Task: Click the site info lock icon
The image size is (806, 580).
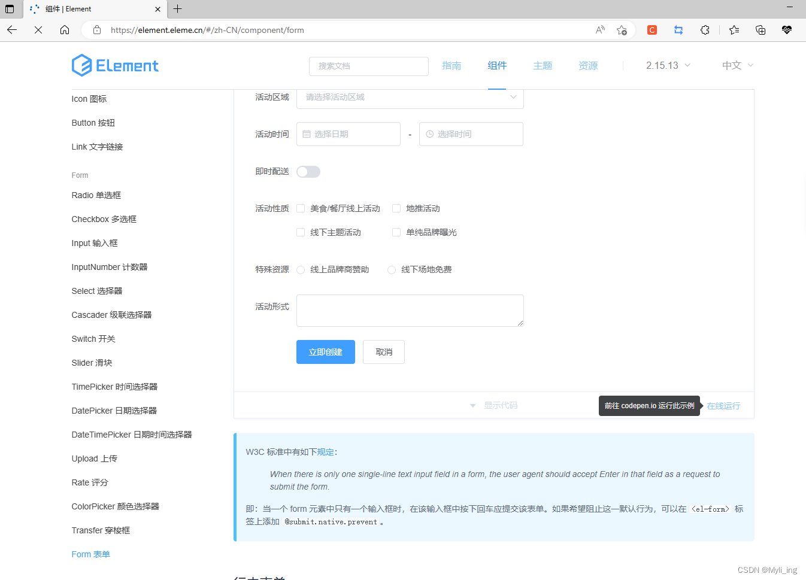Action: (97, 30)
